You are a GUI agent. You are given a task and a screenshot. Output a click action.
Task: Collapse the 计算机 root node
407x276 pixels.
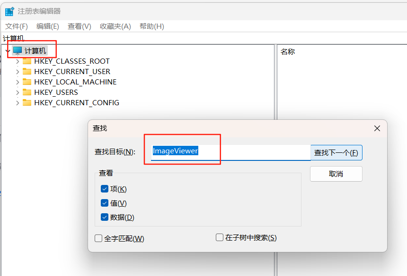pyautogui.click(x=8, y=50)
